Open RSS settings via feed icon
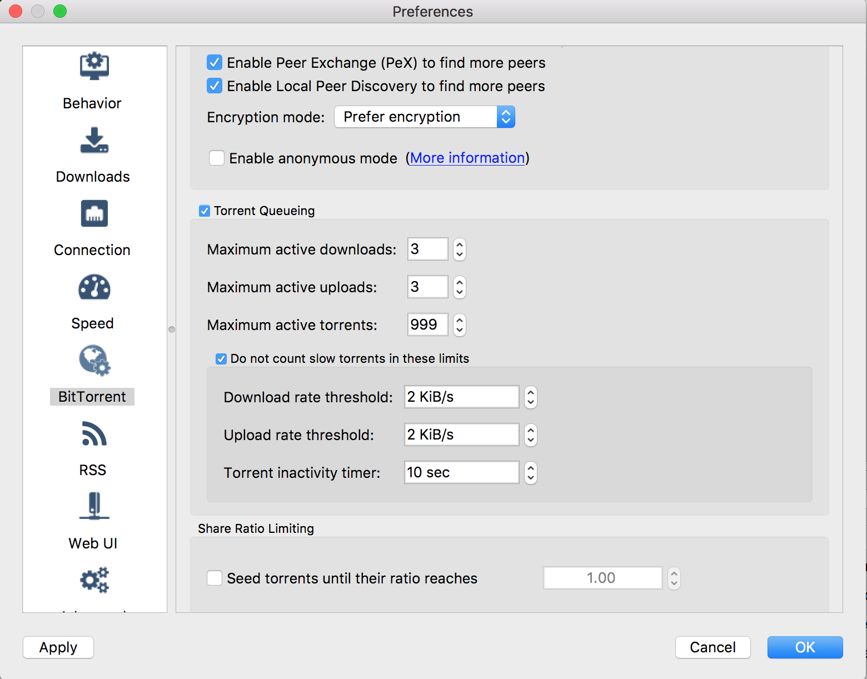867x679 pixels. 93,433
